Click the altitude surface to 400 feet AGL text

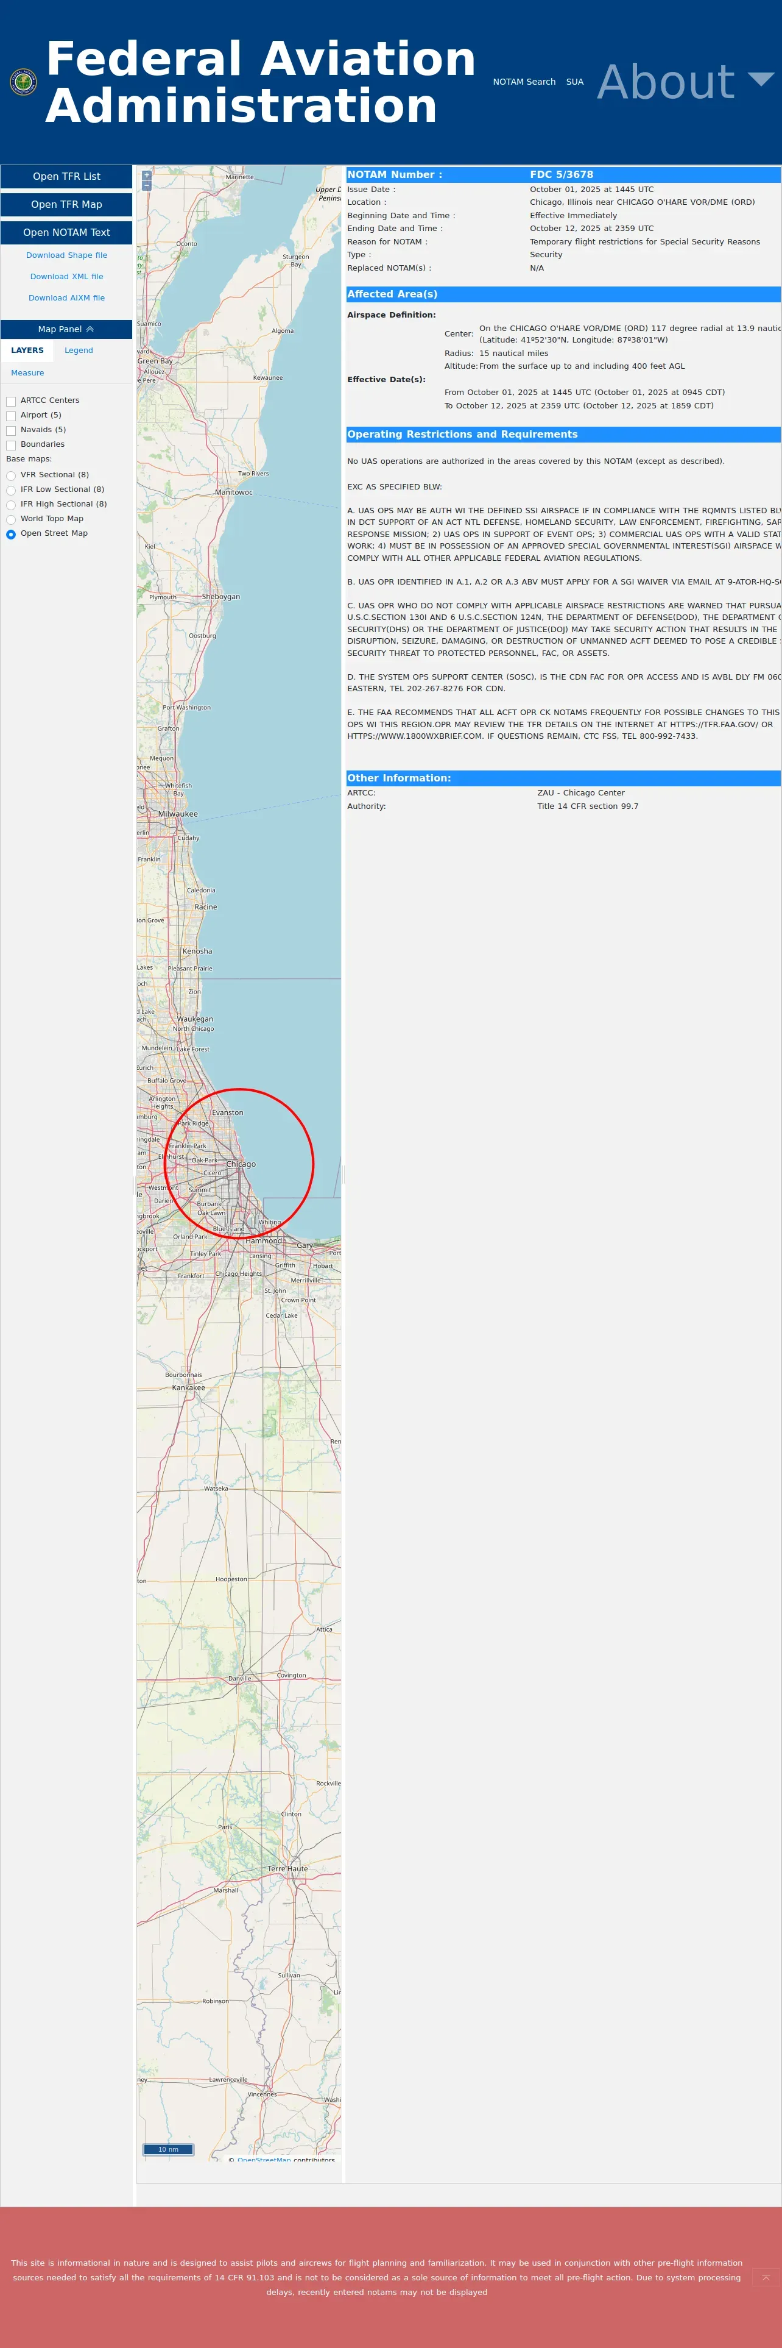point(582,366)
